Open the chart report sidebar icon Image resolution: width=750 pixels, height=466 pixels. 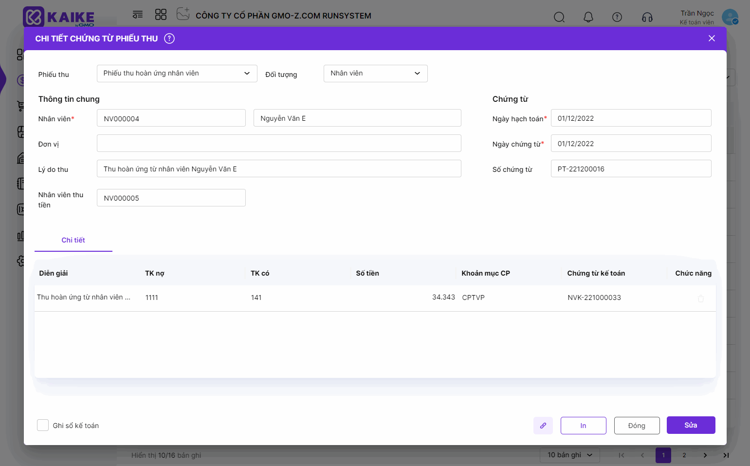click(x=20, y=236)
